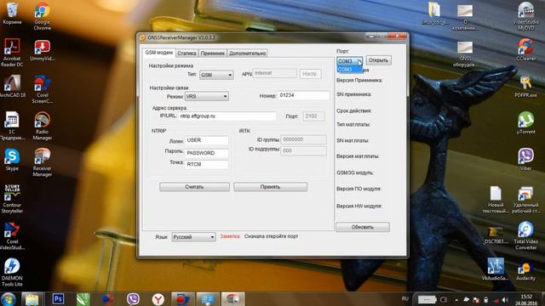Click the Порт COM3 combo box

point(350,61)
